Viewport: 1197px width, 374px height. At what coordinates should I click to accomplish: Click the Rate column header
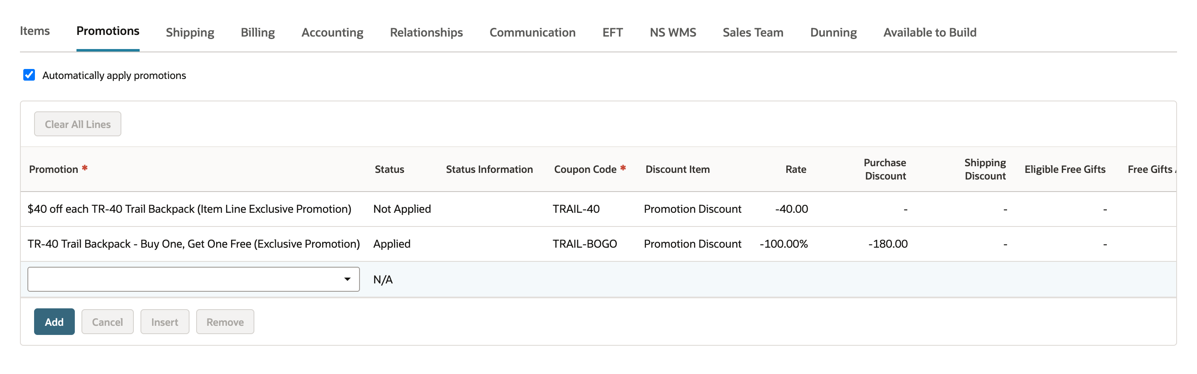pos(796,169)
